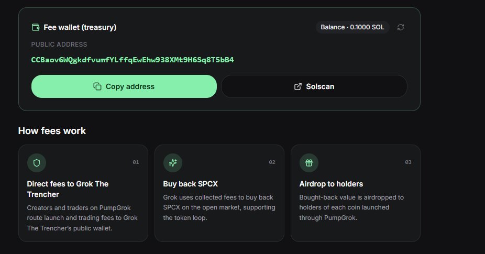Click the sparkles icon in Buy back SPCX card
The width and height of the screenshot is (485, 254).
point(173,163)
